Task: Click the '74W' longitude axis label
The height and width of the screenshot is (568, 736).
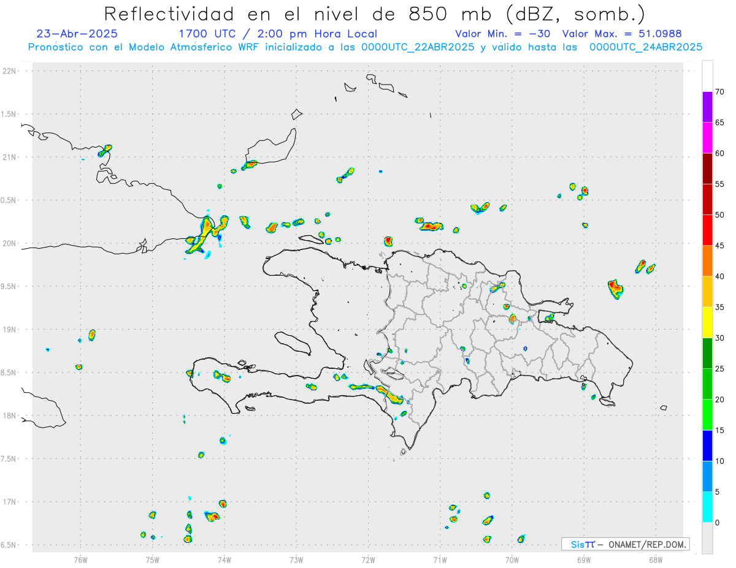Action: click(224, 559)
